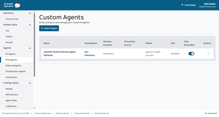Viewport: 219px width, 117px height.
Task: Click the Custom Agents page heading
Action: click(x=61, y=17)
